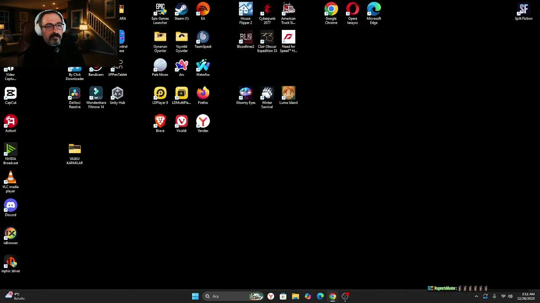Open File Explorer from taskbar
This screenshot has width=540, height=303.
click(x=295, y=296)
